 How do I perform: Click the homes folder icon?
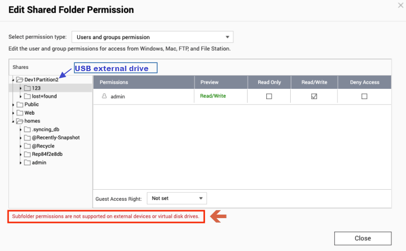tap(20, 121)
